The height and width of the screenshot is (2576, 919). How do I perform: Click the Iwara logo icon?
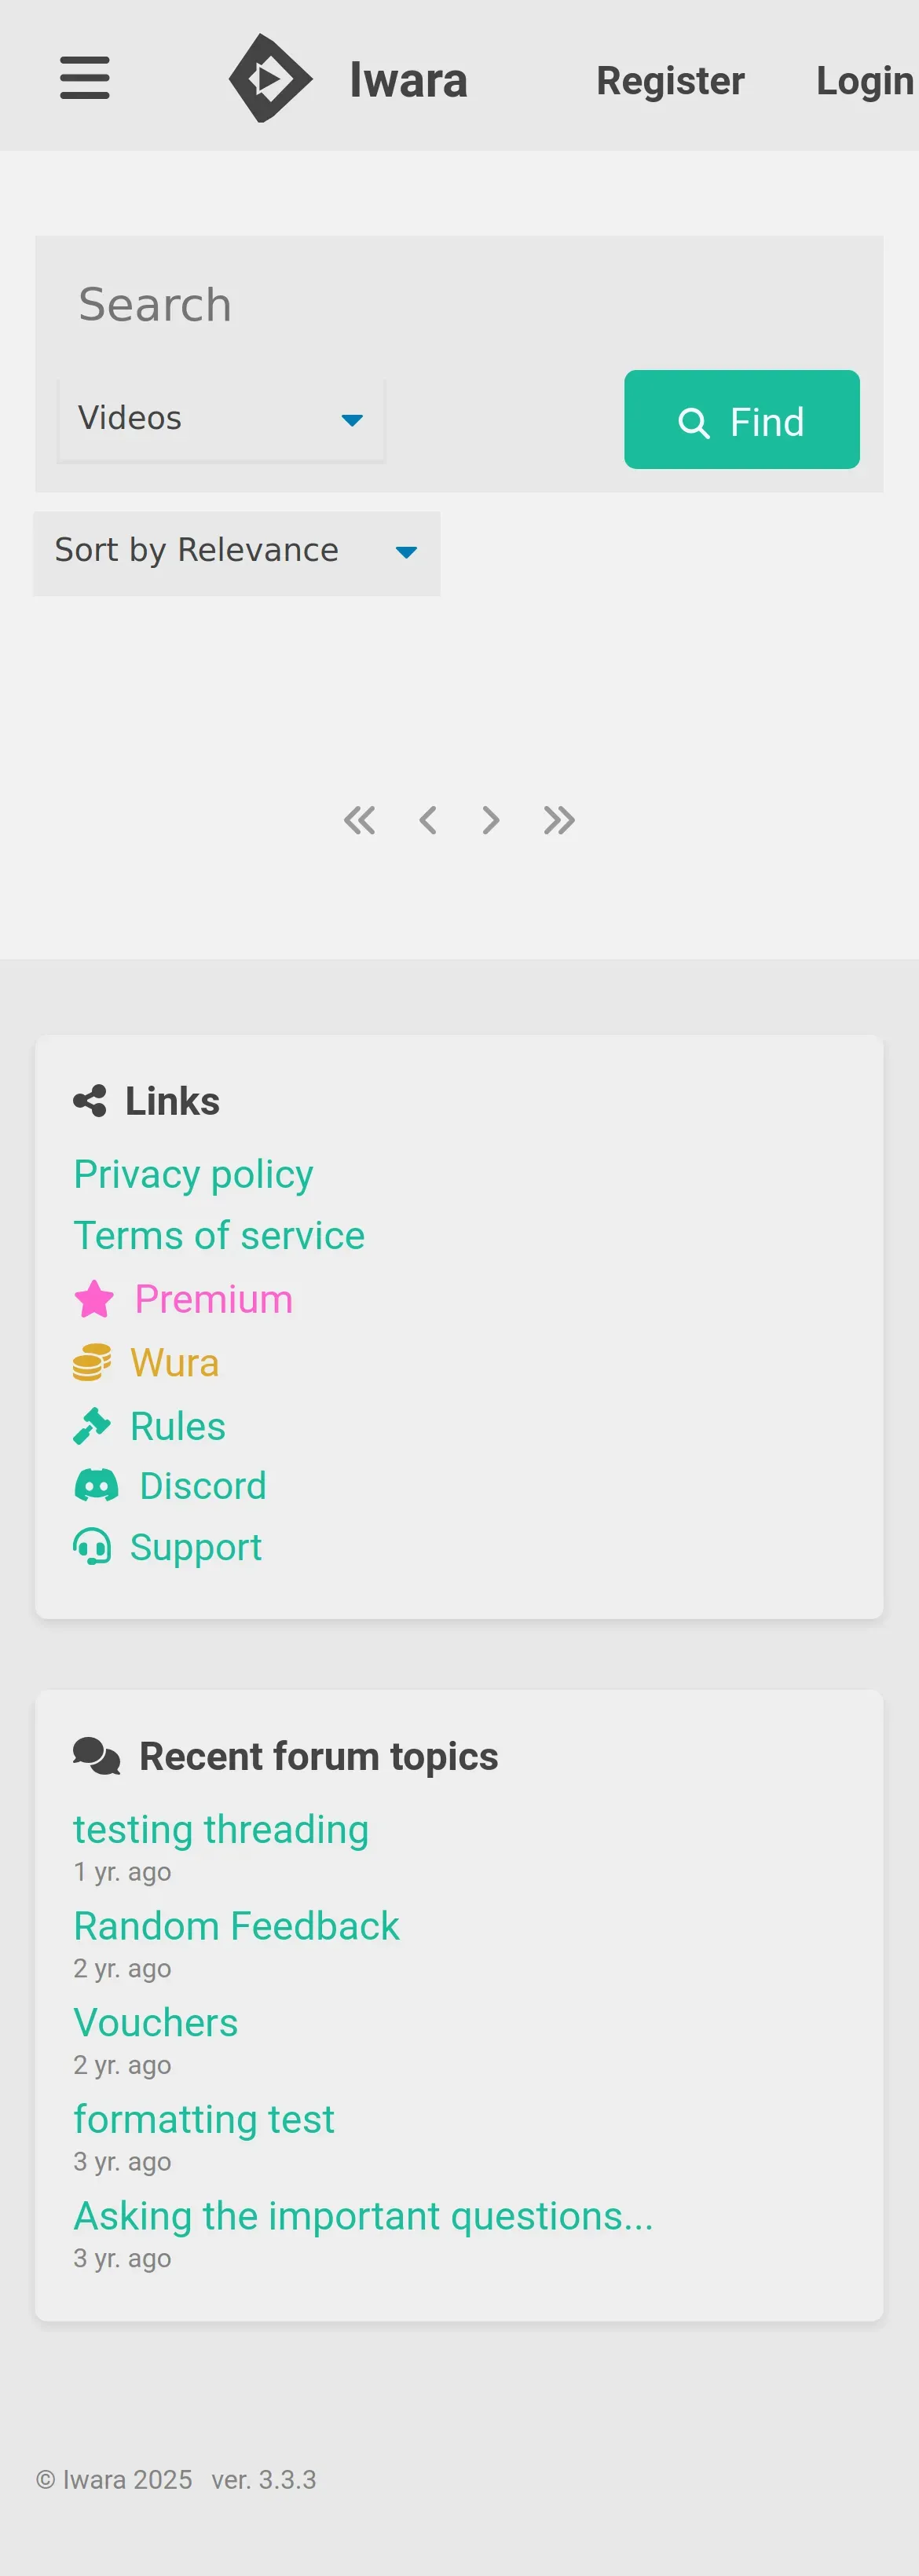[x=270, y=78]
